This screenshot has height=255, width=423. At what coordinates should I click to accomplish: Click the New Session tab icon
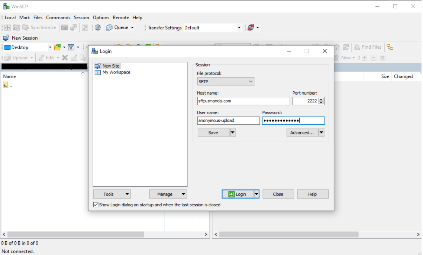6,38
